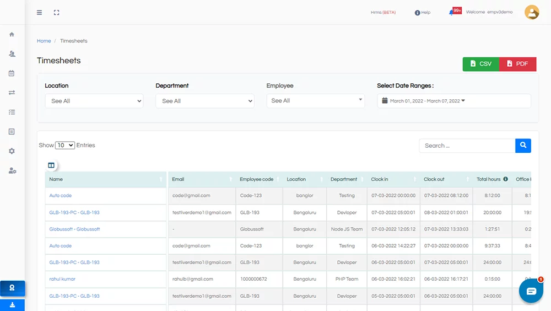Toggle the hamburger sidebar menu
The width and height of the screenshot is (551, 311).
[39, 13]
